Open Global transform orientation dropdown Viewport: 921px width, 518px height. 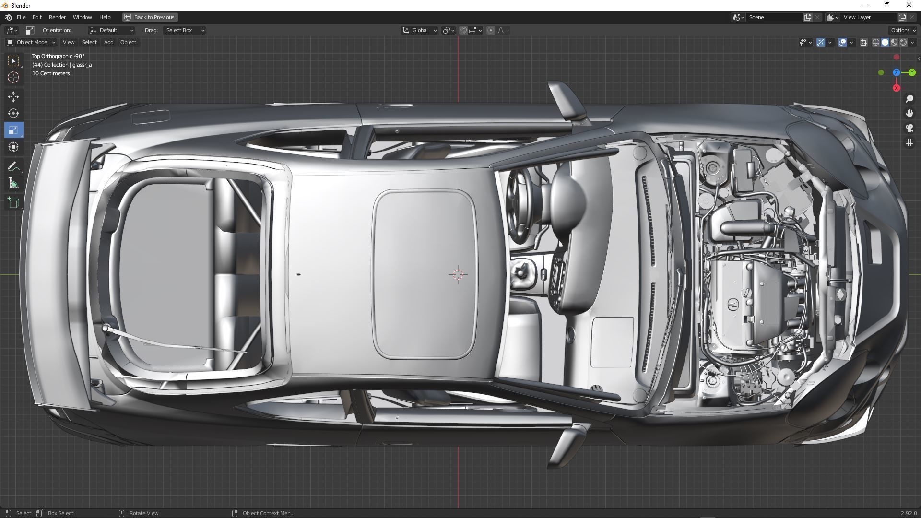[x=419, y=30]
